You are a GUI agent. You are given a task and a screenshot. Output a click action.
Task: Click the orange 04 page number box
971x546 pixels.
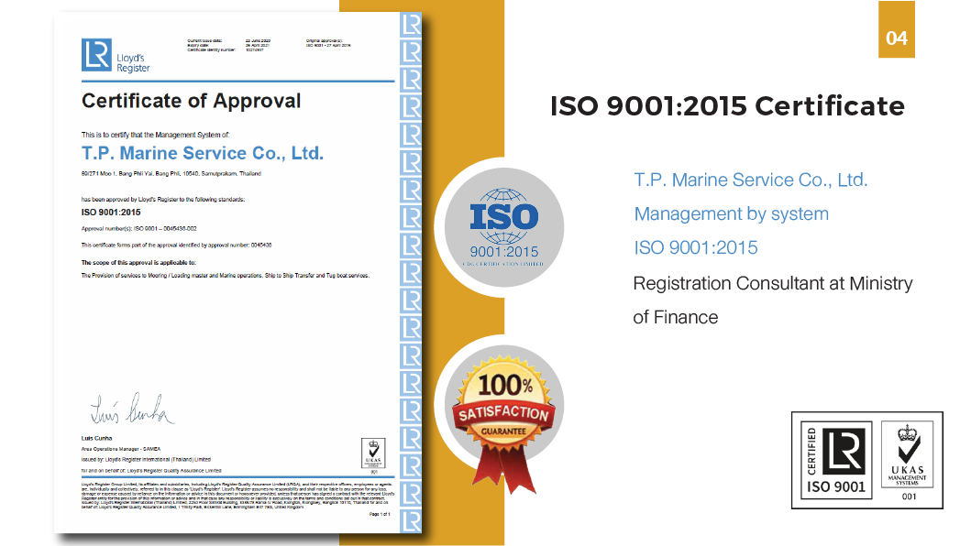[x=896, y=38]
